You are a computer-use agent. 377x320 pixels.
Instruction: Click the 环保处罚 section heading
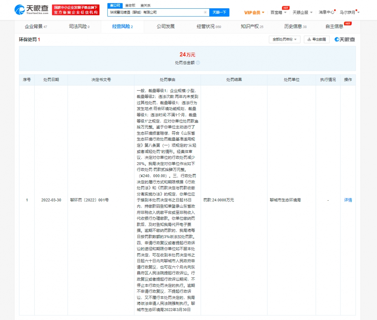pos(29,40)
